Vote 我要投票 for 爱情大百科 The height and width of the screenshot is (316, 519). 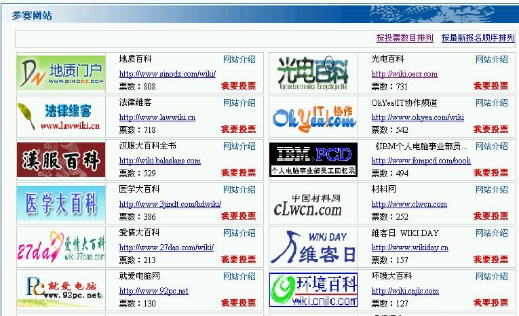(239, 260)
